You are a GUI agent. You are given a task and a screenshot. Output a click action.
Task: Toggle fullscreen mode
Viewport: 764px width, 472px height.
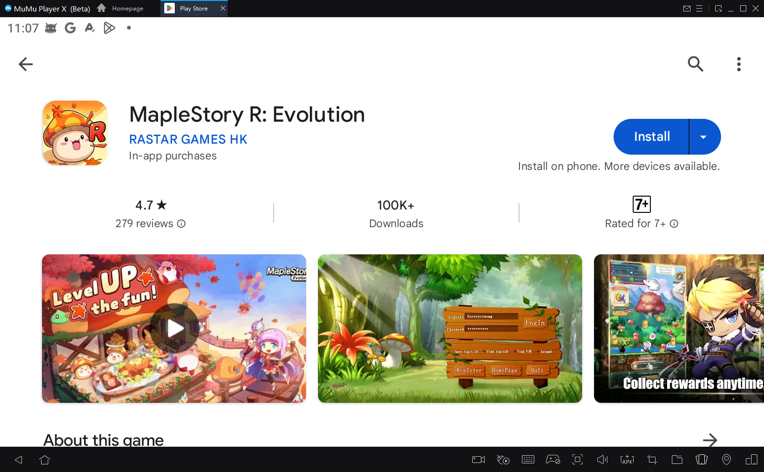pyautogui.click(x=577, y=460)
